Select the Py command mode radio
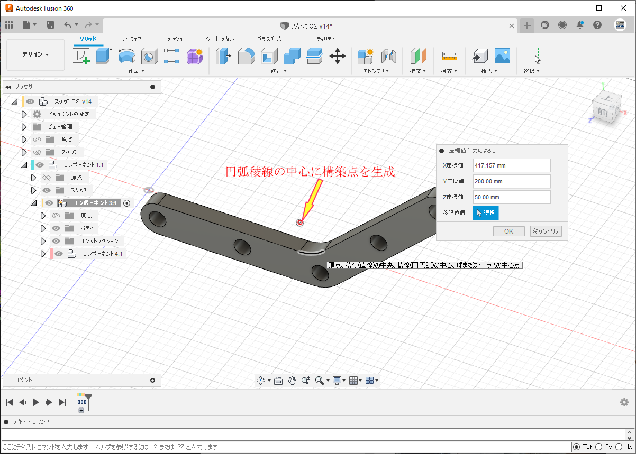Viewport: 636px width, 454px height. click(x=599, y=447)
